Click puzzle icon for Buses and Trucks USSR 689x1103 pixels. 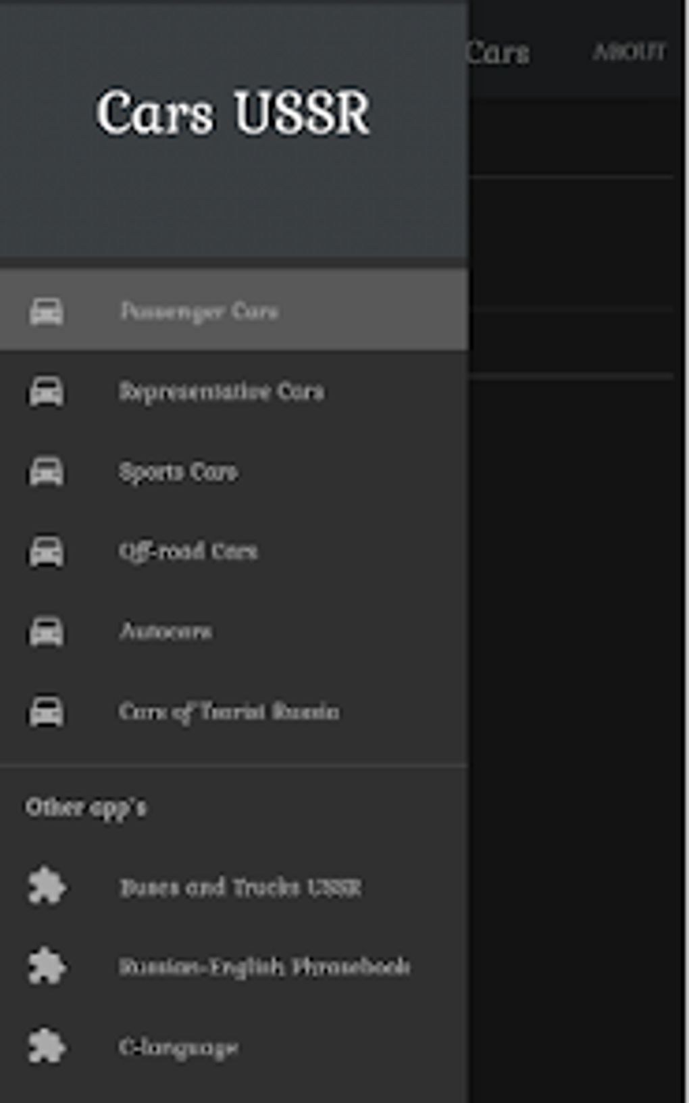point(46,887)
